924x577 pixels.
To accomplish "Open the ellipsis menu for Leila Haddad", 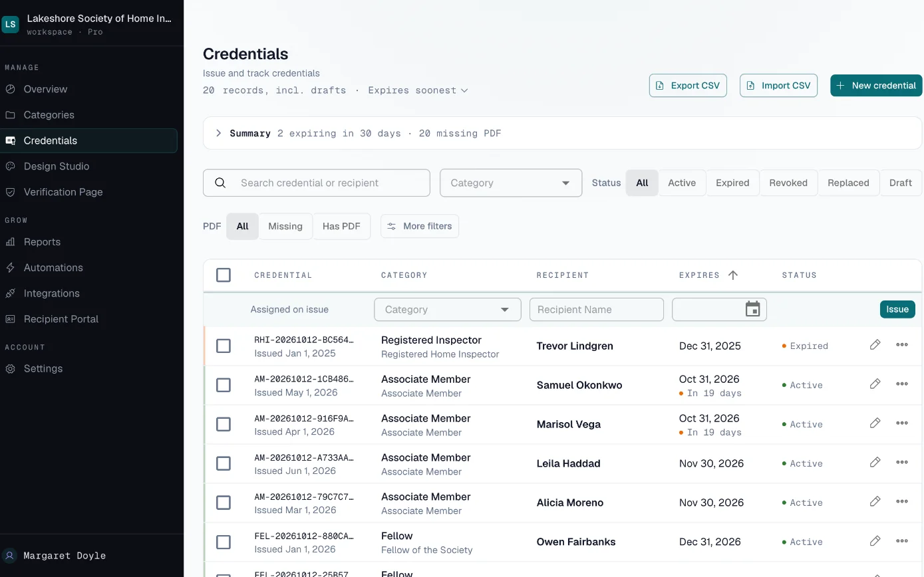I will pos(902,462).
